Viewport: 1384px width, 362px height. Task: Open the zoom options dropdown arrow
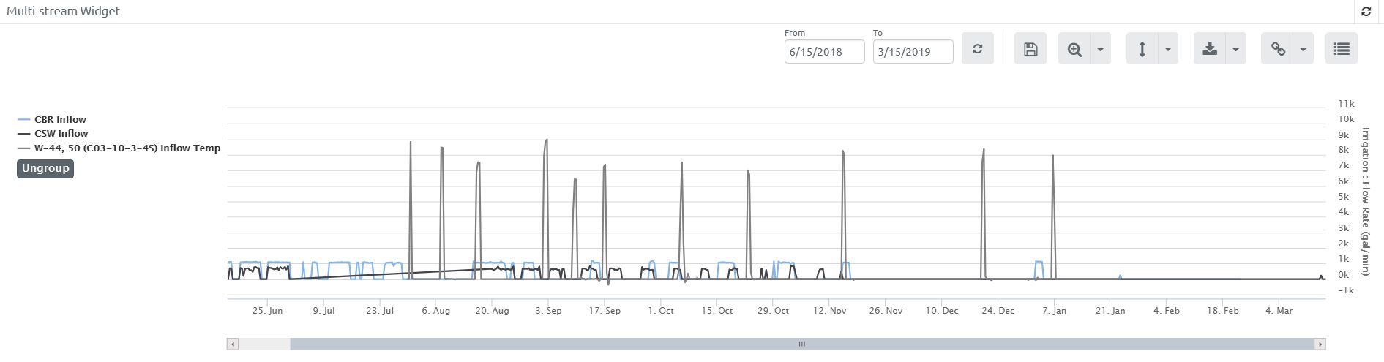point(1101,49)
